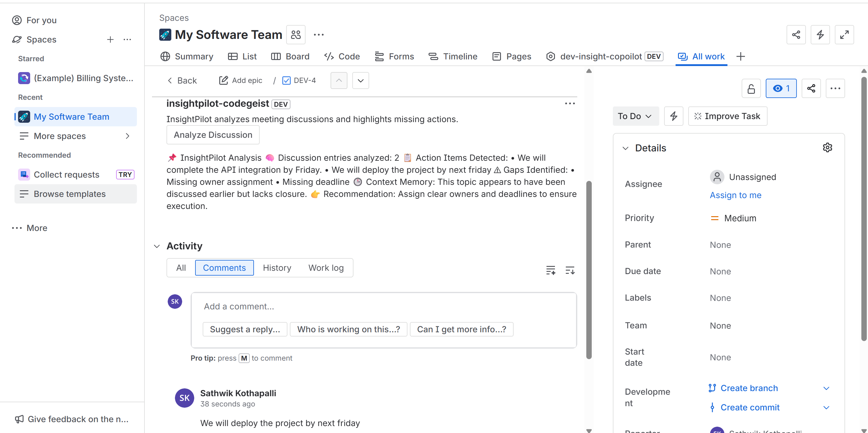Click the newest-first sort order icon

570,270
